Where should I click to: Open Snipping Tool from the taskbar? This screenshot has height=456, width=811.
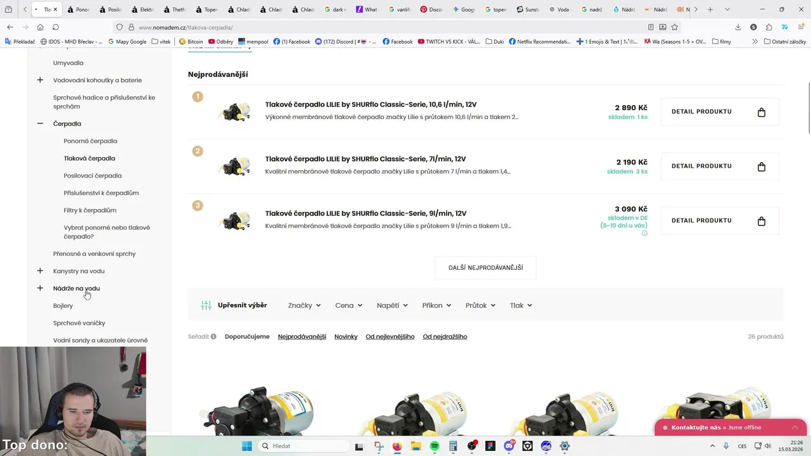click(x=378, y=446)
